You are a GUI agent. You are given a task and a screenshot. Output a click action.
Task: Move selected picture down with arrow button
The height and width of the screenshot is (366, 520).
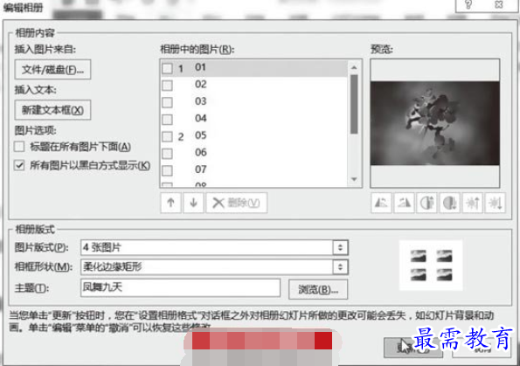194,203
